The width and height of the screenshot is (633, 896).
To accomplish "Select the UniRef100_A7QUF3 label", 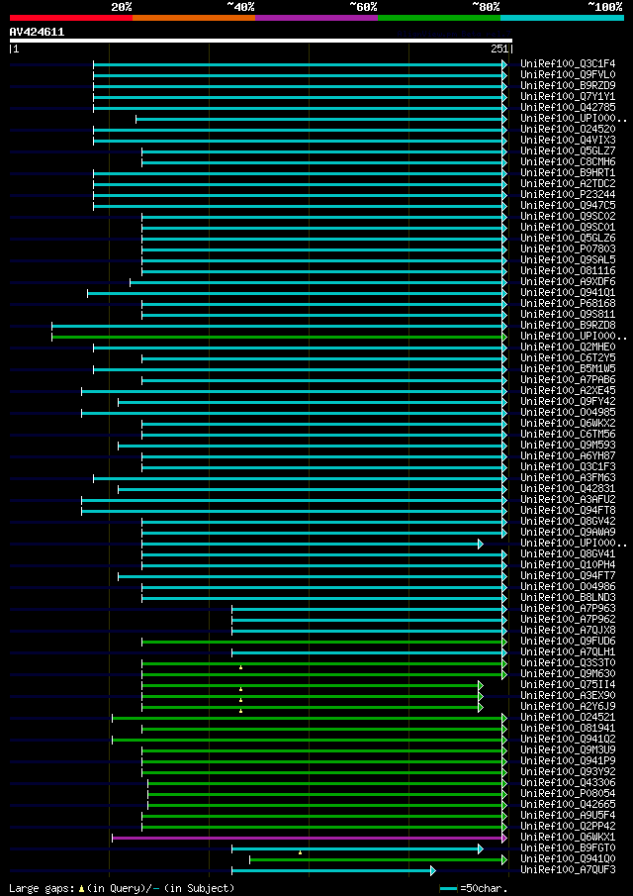I will [x=568, y=869].
